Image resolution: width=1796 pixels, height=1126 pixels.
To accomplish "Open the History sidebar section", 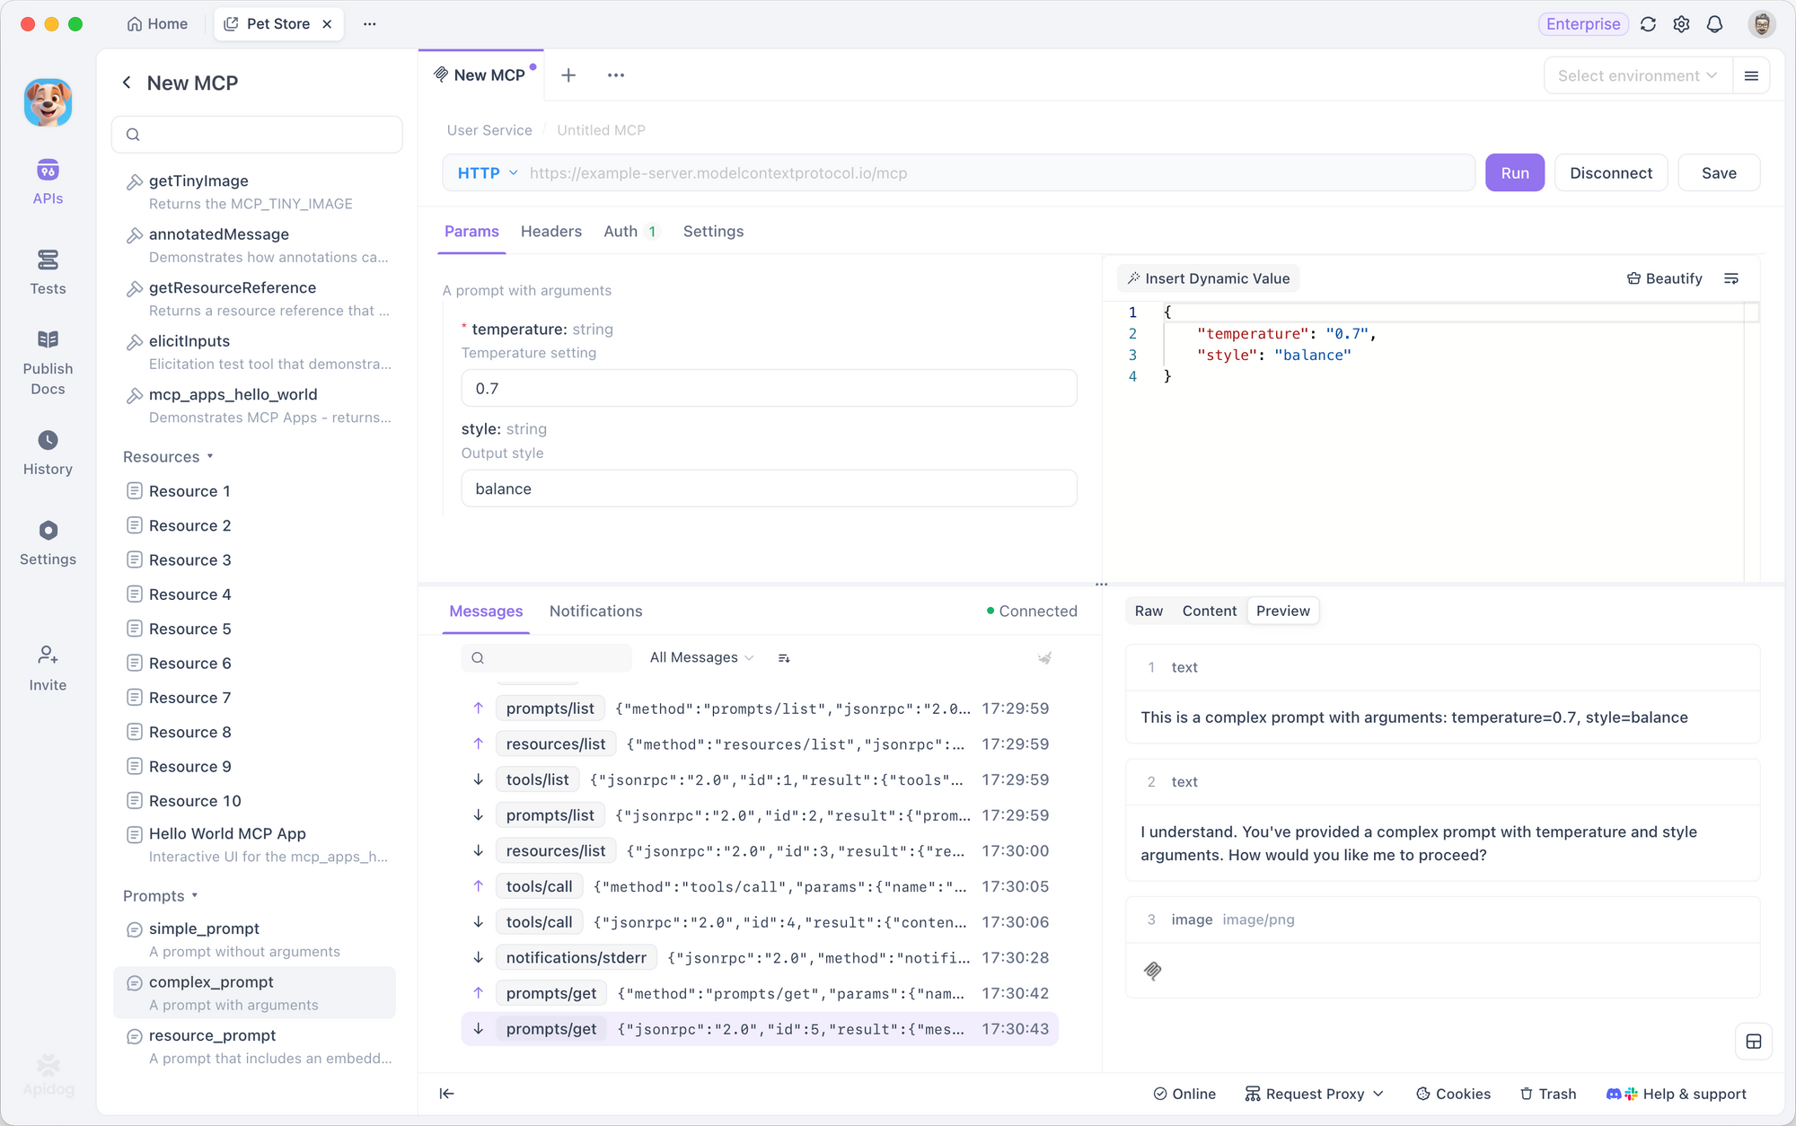I will [48, 453].
